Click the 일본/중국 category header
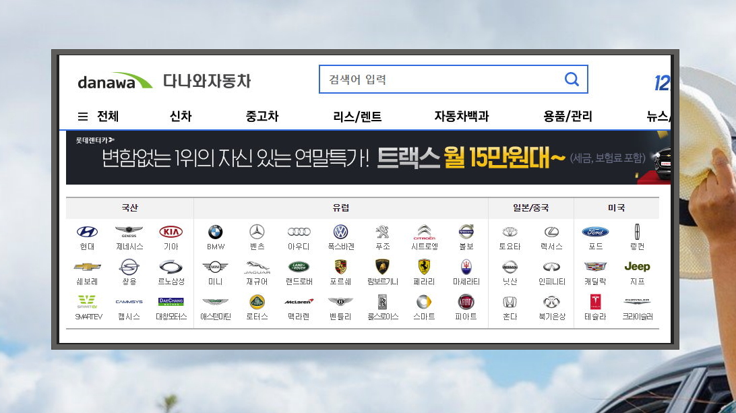Image resolution: width=736 pixels, height=413 pixels. coord(531,208)
